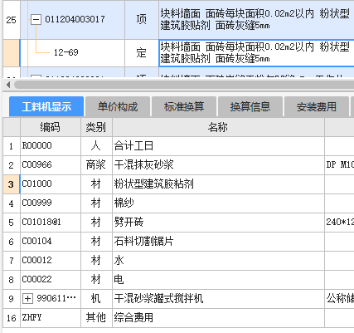354x333 pixels.
Task: Select row header number 25
Action: (12, 20)
